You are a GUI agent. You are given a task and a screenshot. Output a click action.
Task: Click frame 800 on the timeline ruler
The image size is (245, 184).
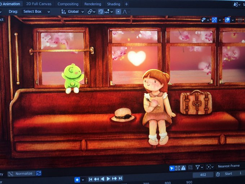coord(168,183)
